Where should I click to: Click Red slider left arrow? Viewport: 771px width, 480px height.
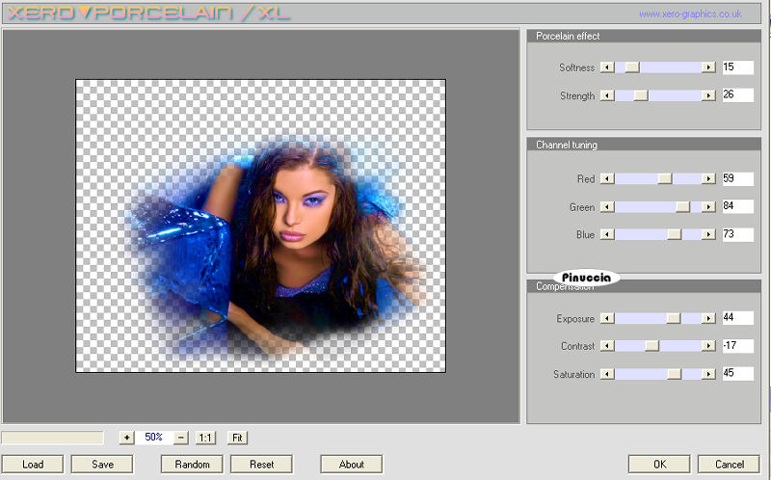(x=607, y=178)
